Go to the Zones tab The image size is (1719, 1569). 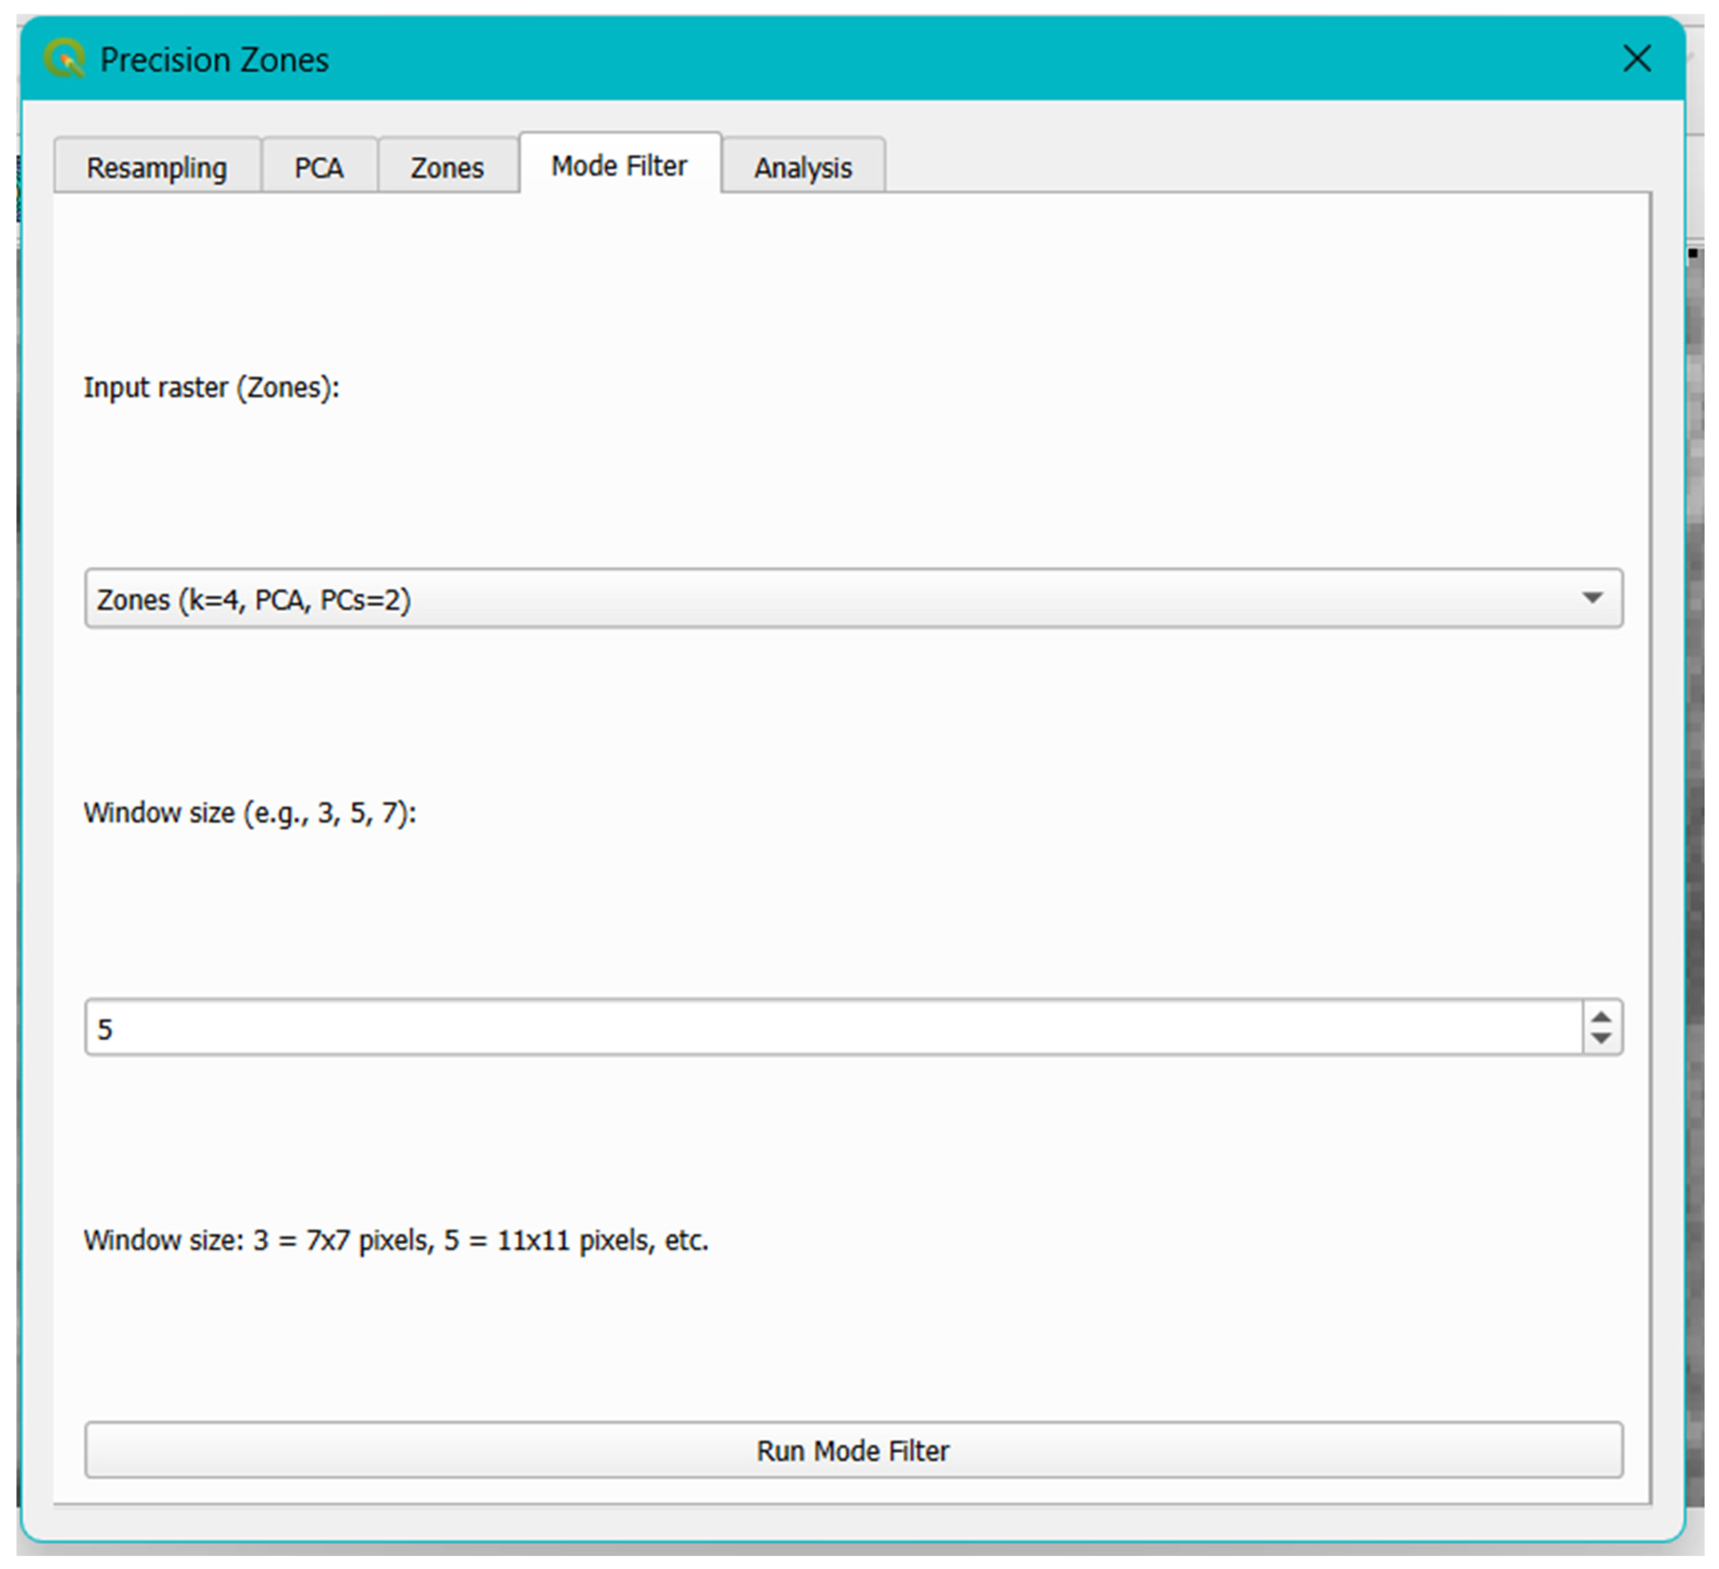click(447, 167)
